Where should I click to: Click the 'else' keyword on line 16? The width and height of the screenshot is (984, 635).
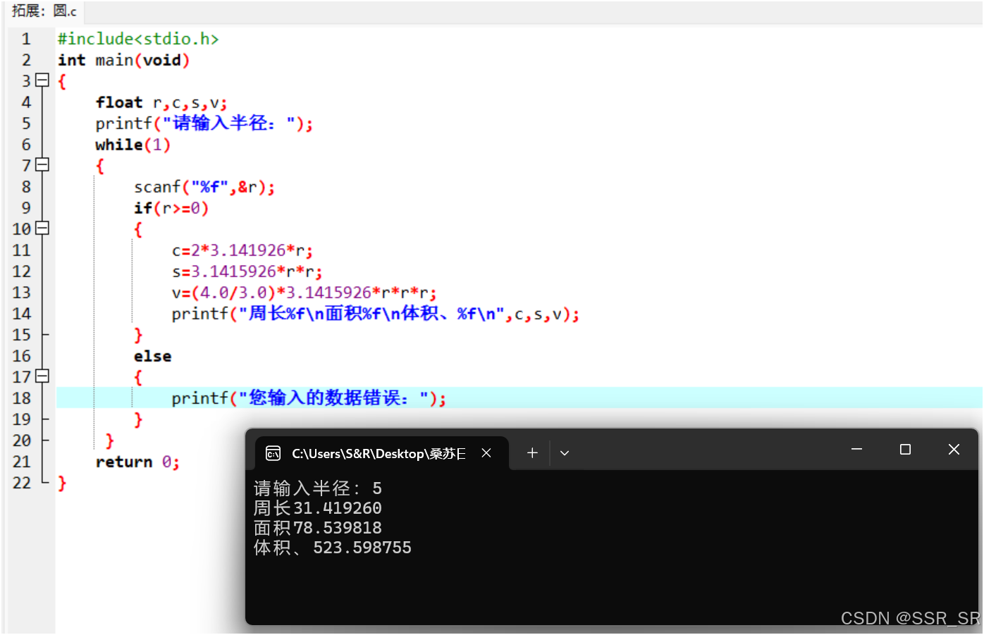click(152, 356)
